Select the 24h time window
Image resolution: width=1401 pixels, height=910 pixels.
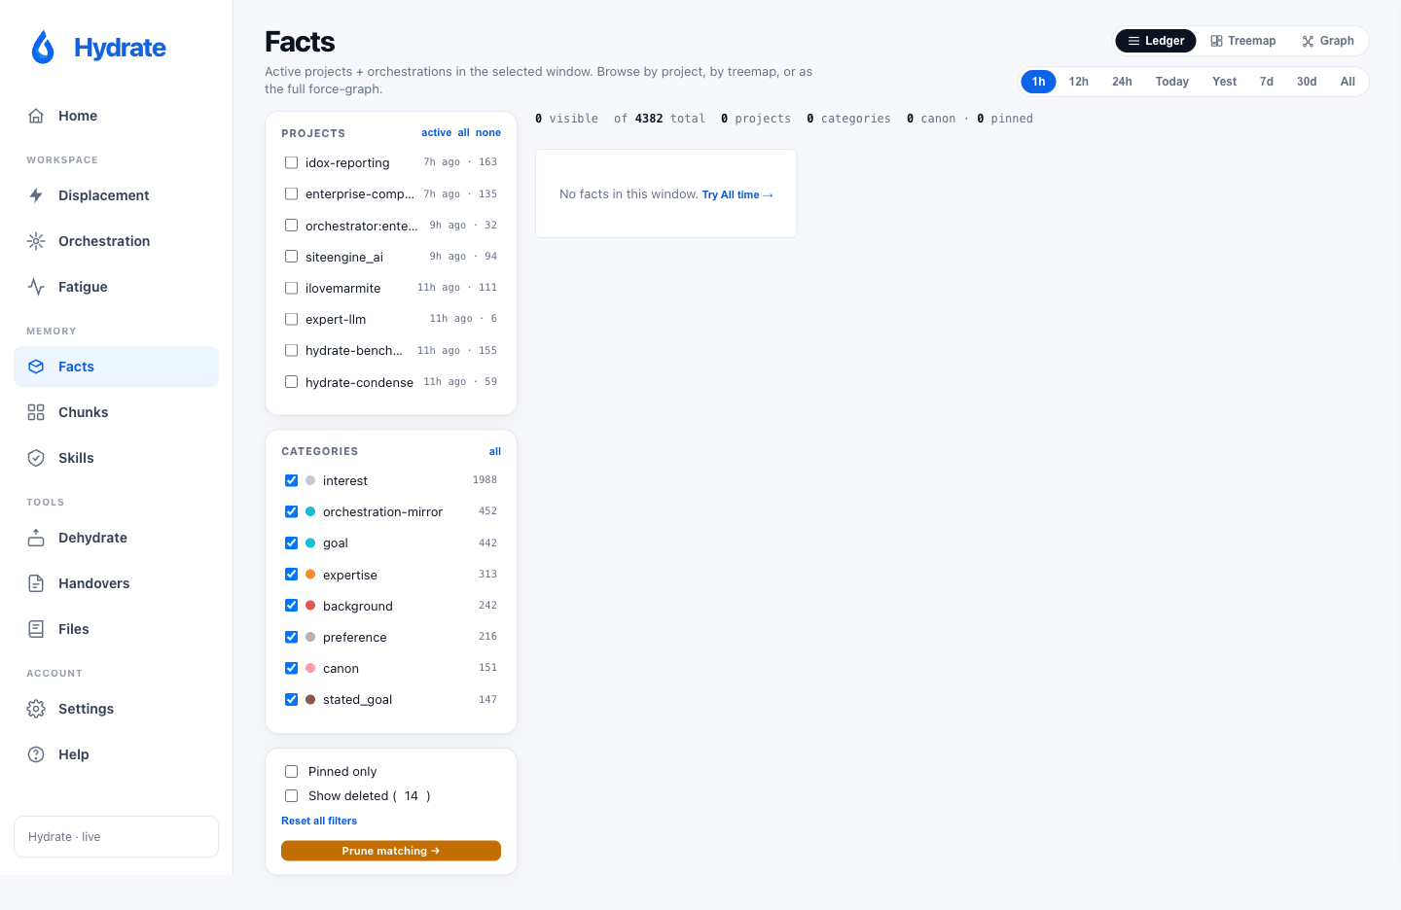[x=1122, y=82]
